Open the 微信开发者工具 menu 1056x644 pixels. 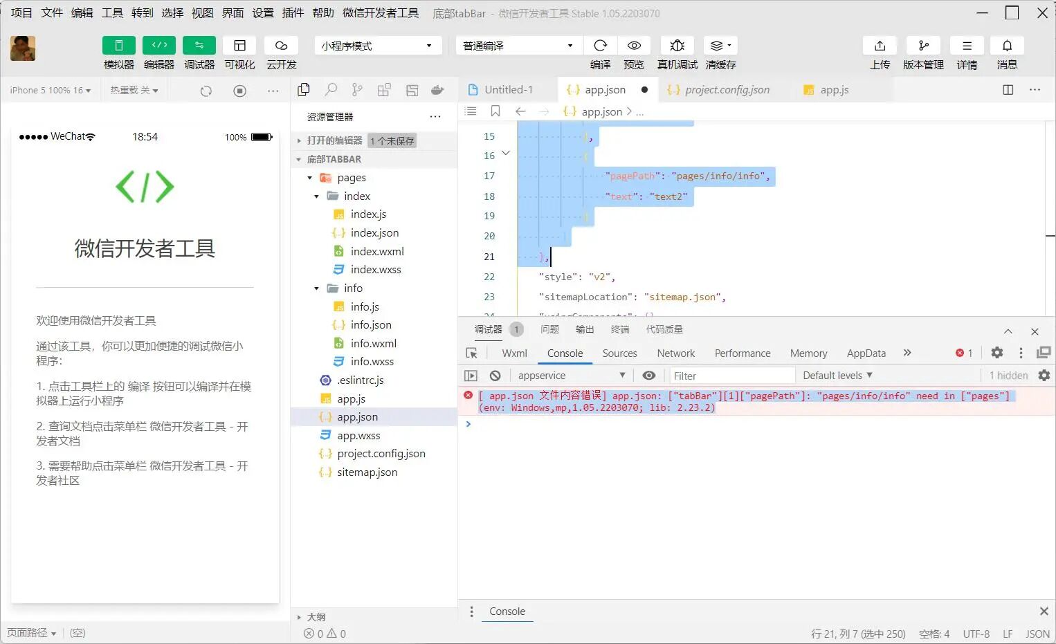381,12
